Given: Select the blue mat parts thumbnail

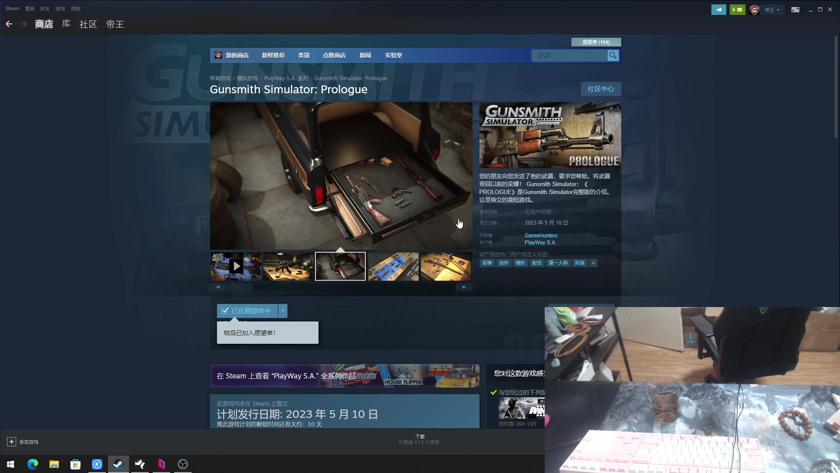Looking at the screenshot, I should tap(393, 266).
